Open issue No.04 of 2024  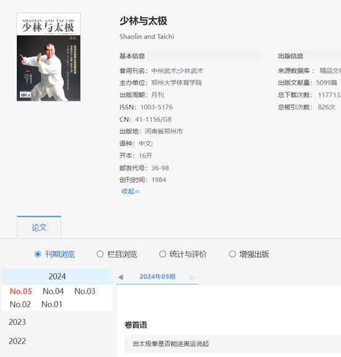click(x=54, y=291)
